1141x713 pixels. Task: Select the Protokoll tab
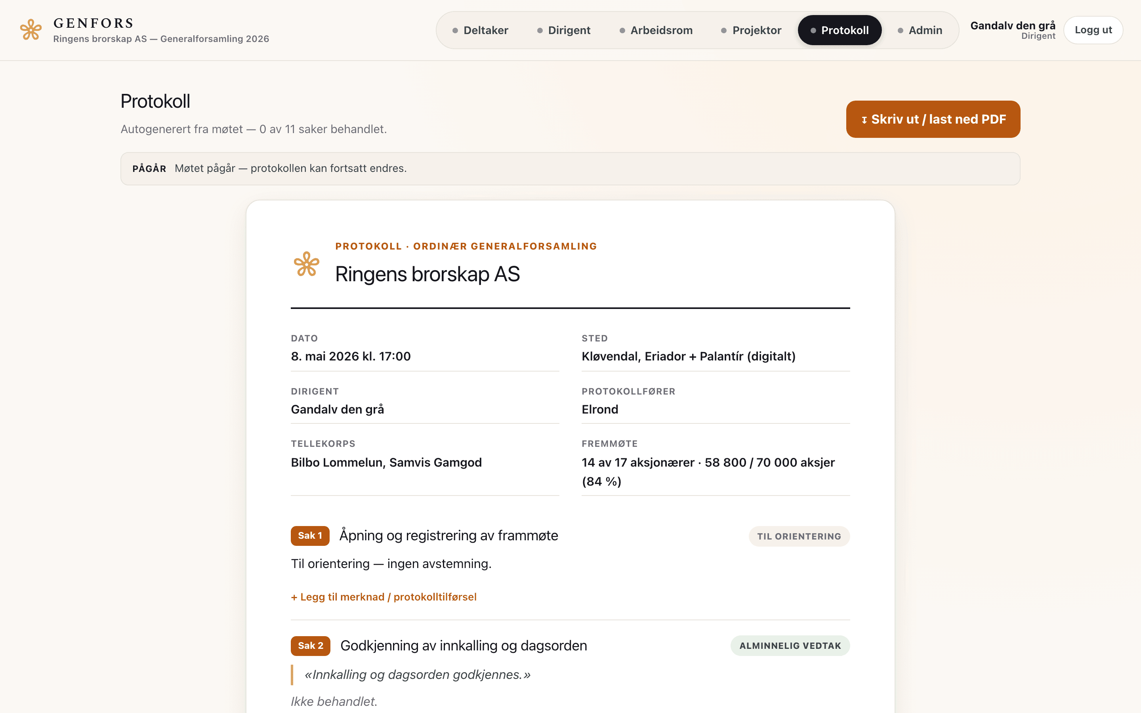pyautogui.click(x=839, y=30)
